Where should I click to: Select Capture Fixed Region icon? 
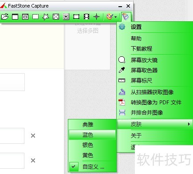coord(76,17)
